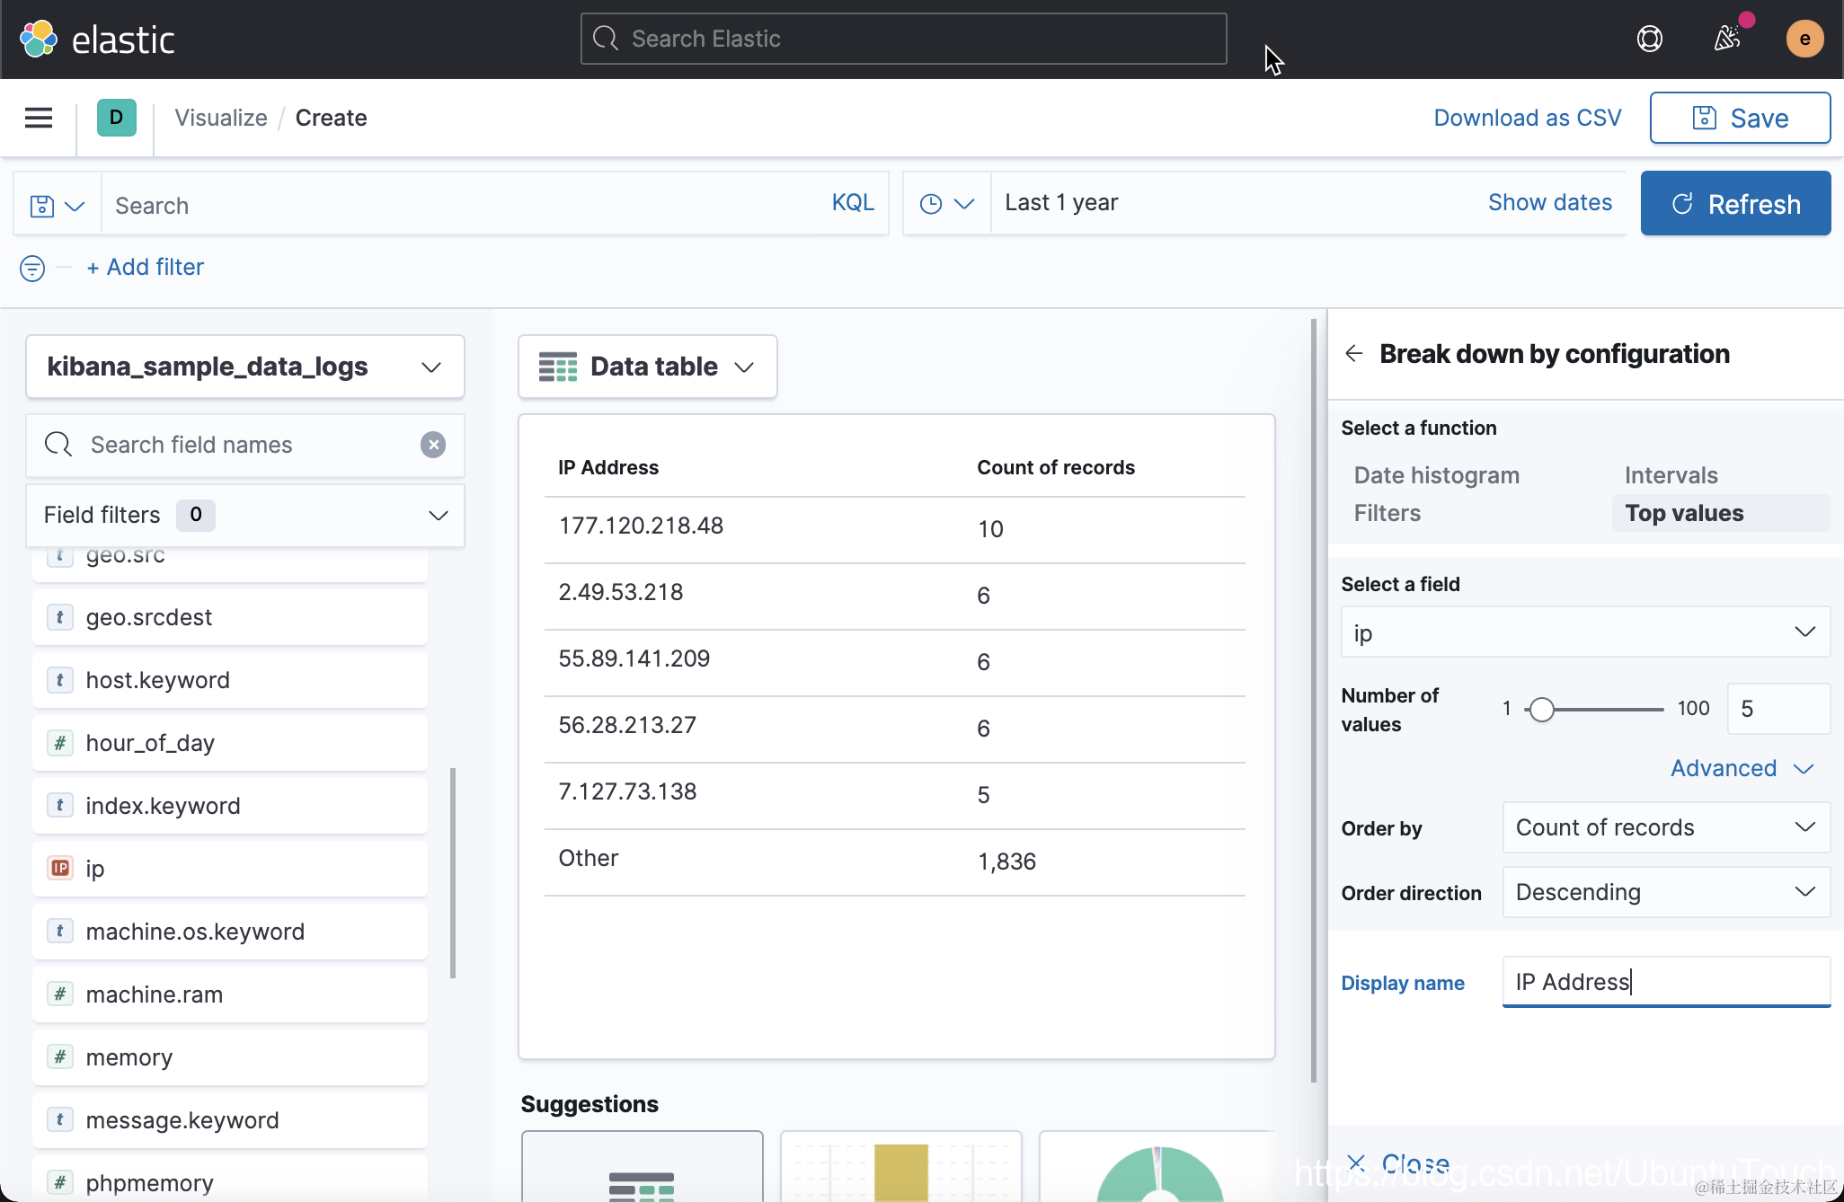Image resolution: width=1844 pixels, height=1202 pixels.
Task: Click the Refresh button
Action: 1735,204
